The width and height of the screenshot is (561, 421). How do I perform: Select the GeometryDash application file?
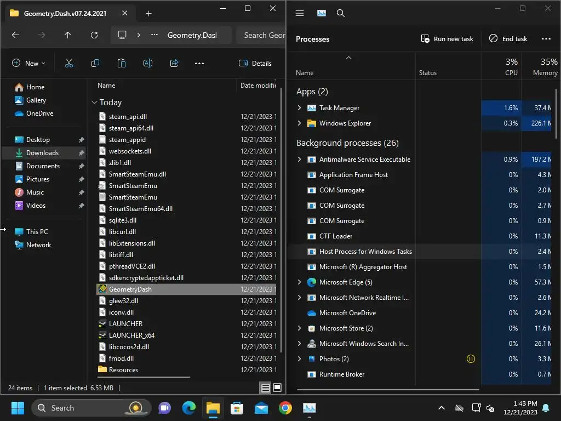tap(186, 289)
